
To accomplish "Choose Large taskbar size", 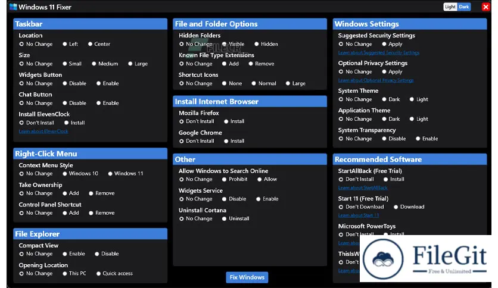I will pos(138,64).
